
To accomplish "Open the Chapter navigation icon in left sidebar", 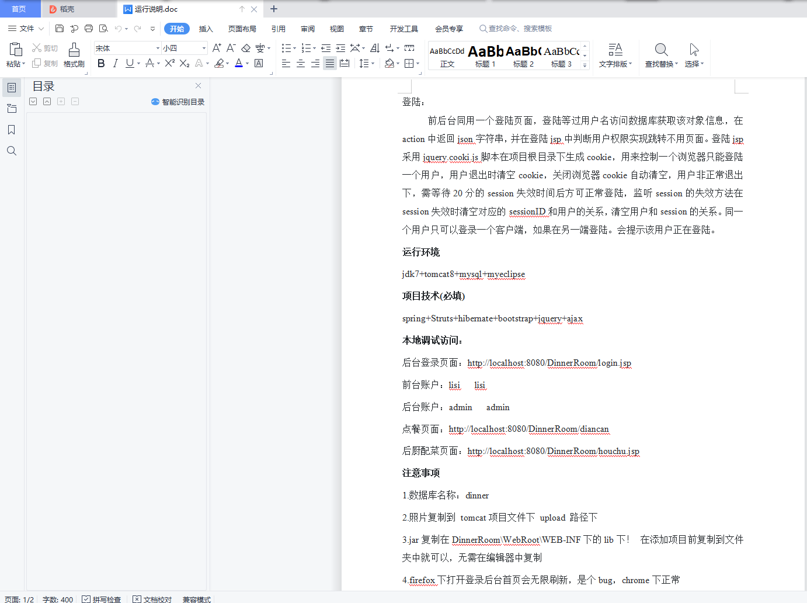I will click(11, 109).
